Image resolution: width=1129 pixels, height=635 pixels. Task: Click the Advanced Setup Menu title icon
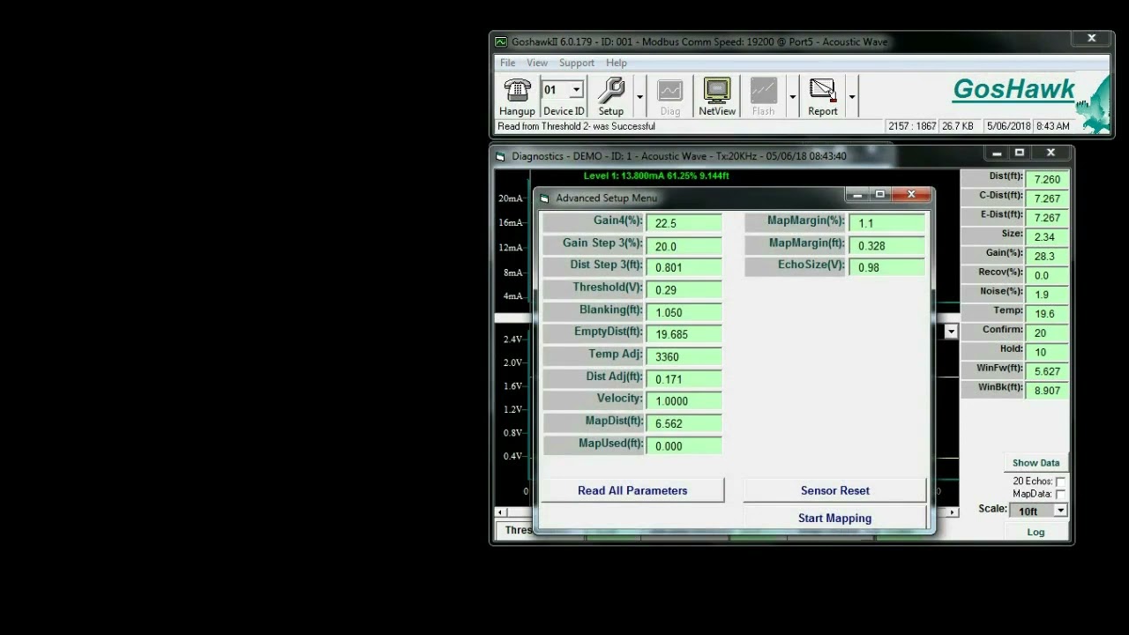pyautogui.click(x=544, y=198)
